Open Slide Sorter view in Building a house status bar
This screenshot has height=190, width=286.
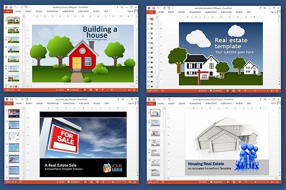pos(91,90)
